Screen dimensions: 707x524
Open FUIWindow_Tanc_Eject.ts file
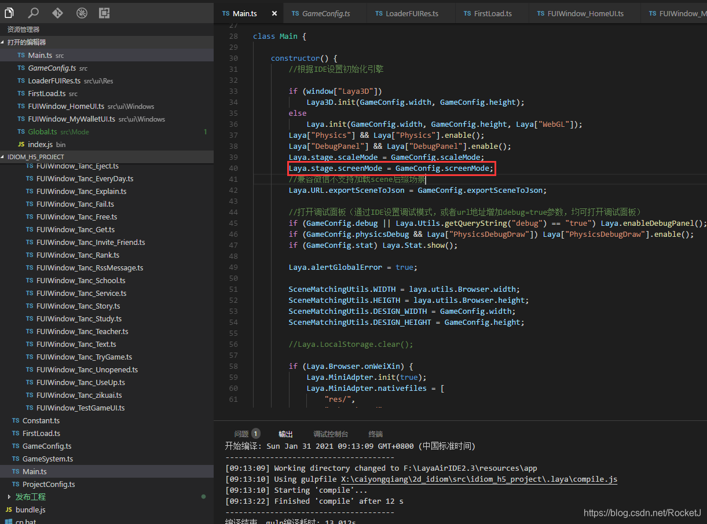(x=107, y=166)
